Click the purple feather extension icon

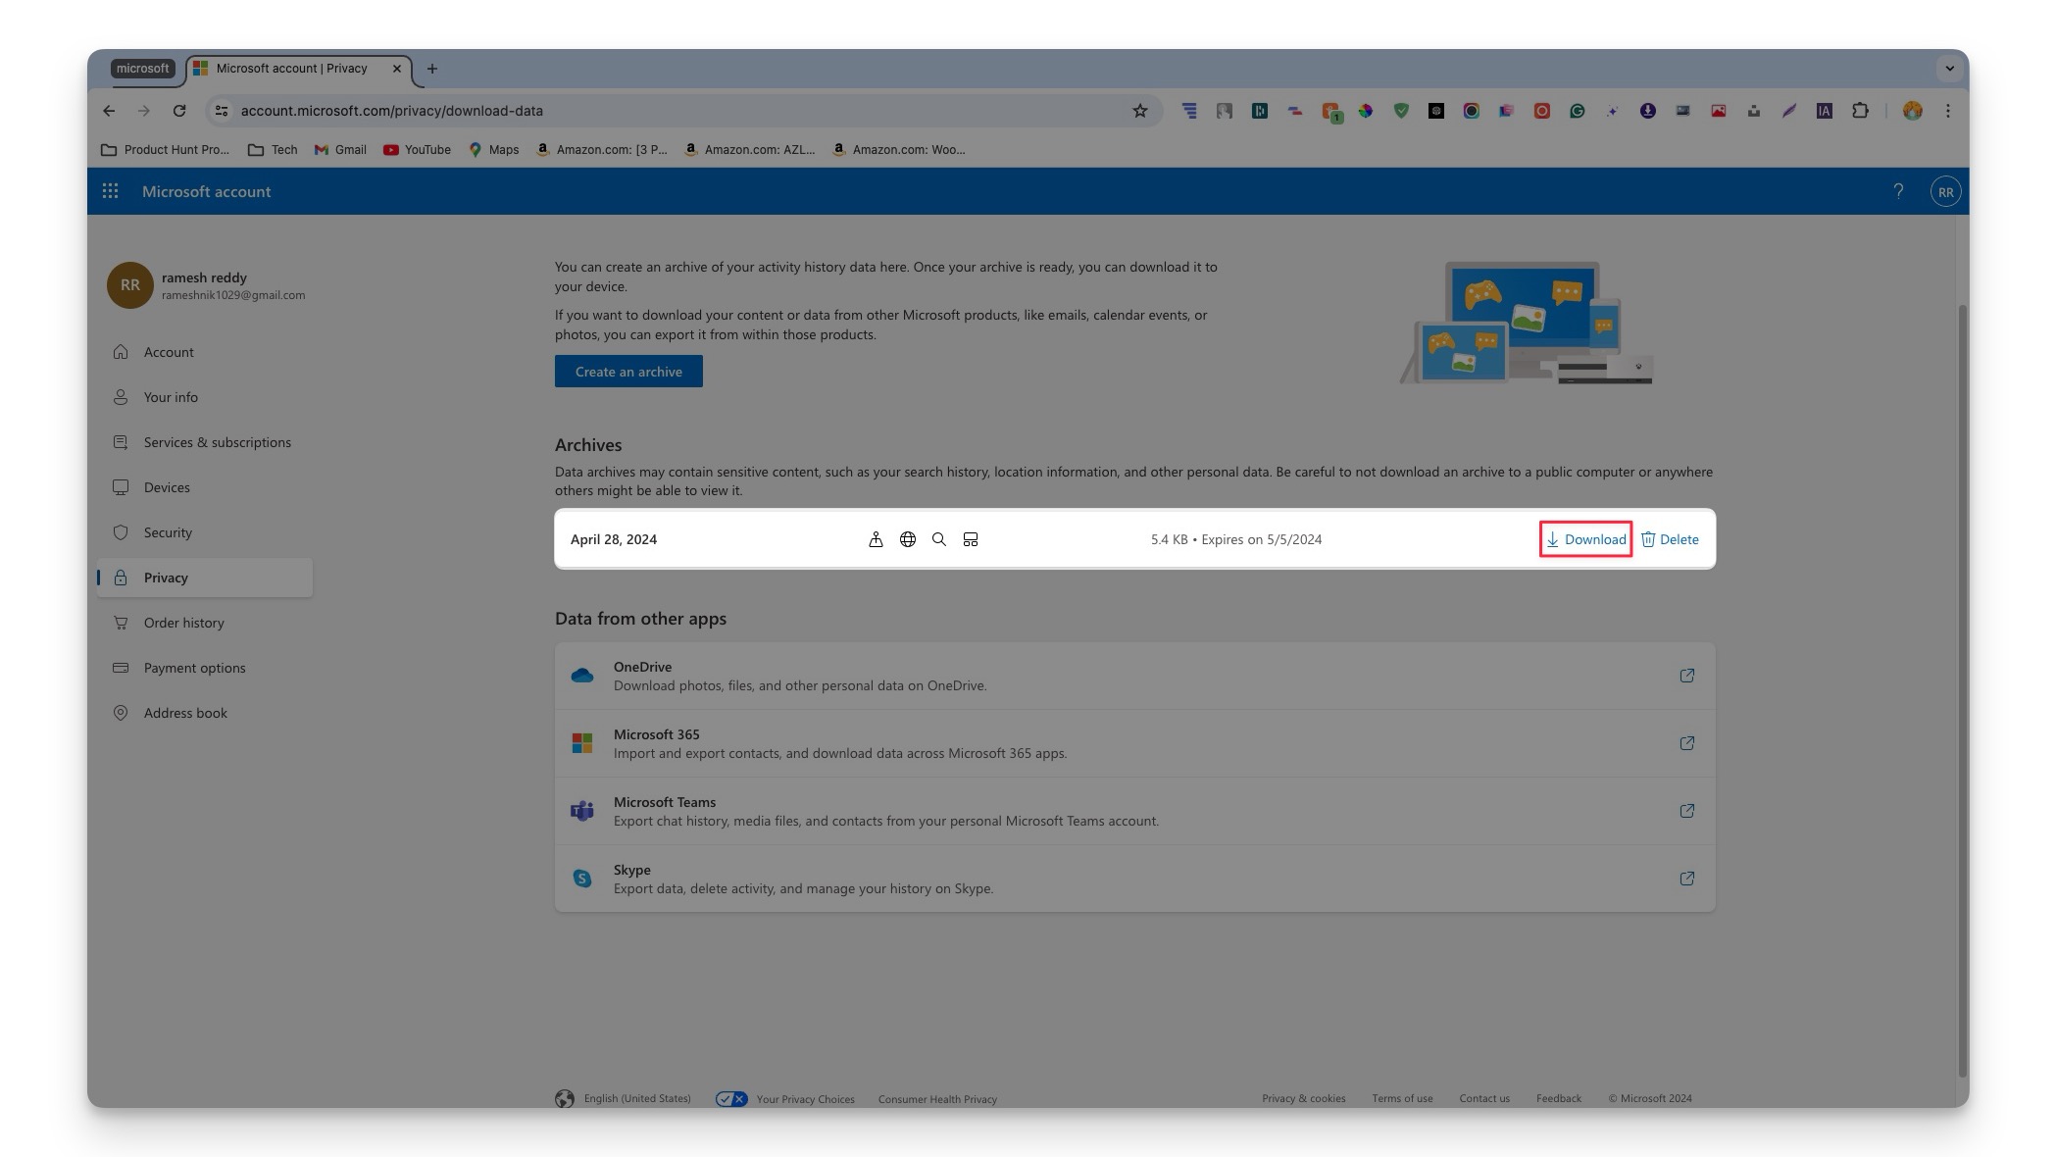click(1789, 111)
